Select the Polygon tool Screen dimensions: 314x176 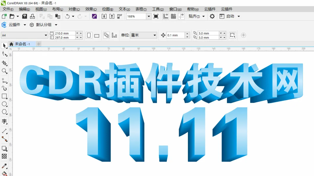4,112
